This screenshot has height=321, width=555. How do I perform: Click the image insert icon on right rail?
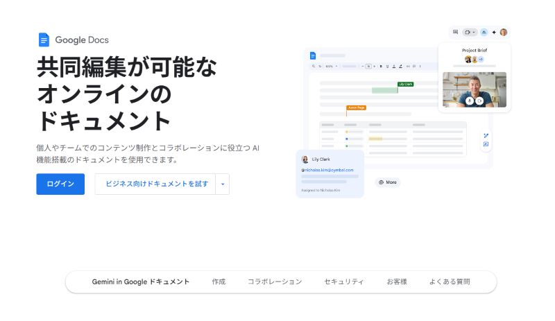click(x=486, y=144)
